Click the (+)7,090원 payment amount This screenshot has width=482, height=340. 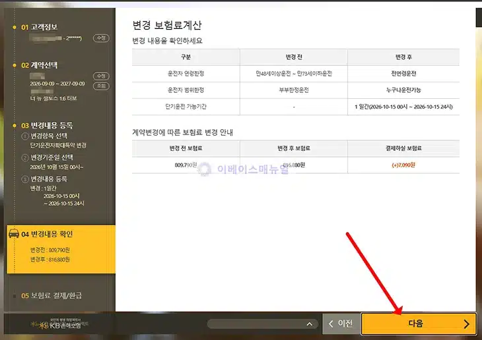[403, 165]
